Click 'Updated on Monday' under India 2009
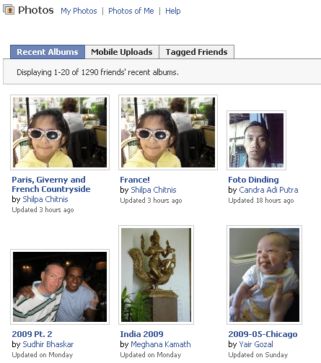This screenshot has height=363, width=321. [x=151, y=355]
